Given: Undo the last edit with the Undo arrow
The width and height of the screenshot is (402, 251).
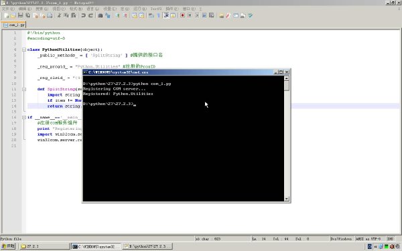Looking at the screenshot, I should tap(83, 15).
